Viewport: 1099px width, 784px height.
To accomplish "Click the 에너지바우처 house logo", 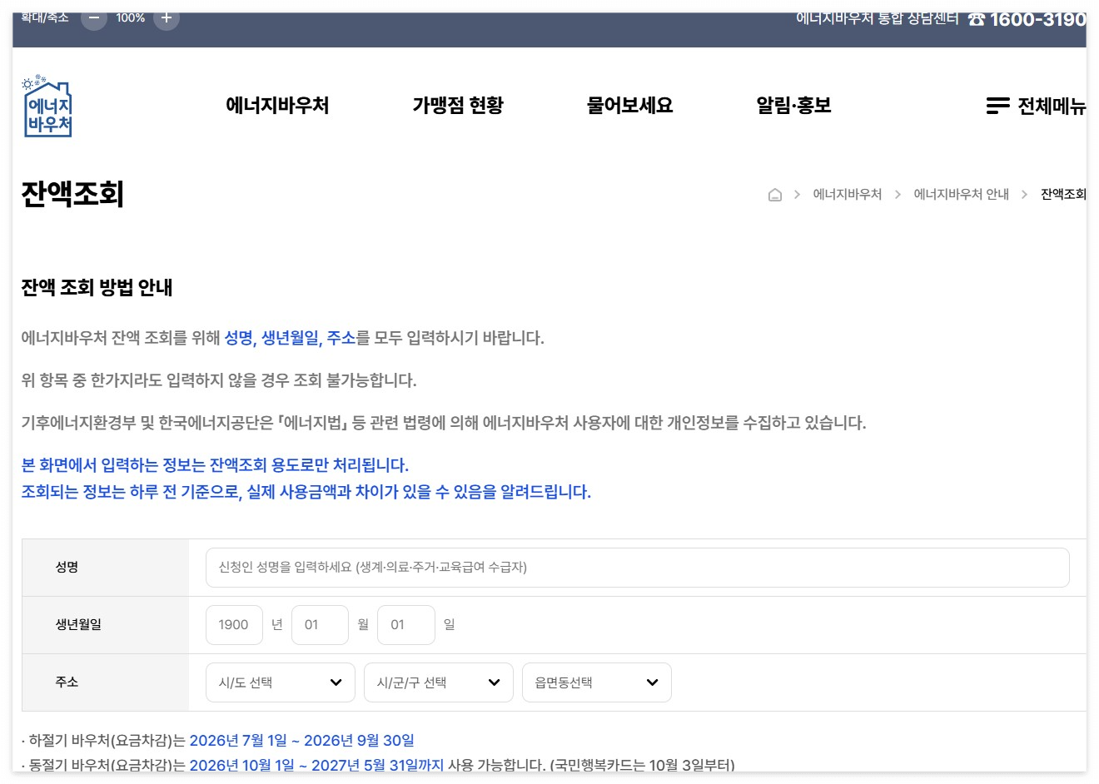I will (47, 106).
